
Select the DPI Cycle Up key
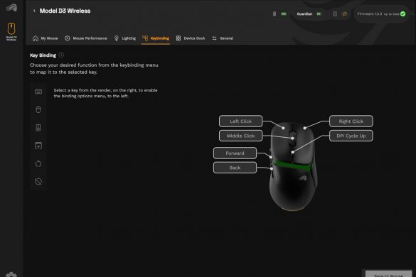tap(351, 136)
